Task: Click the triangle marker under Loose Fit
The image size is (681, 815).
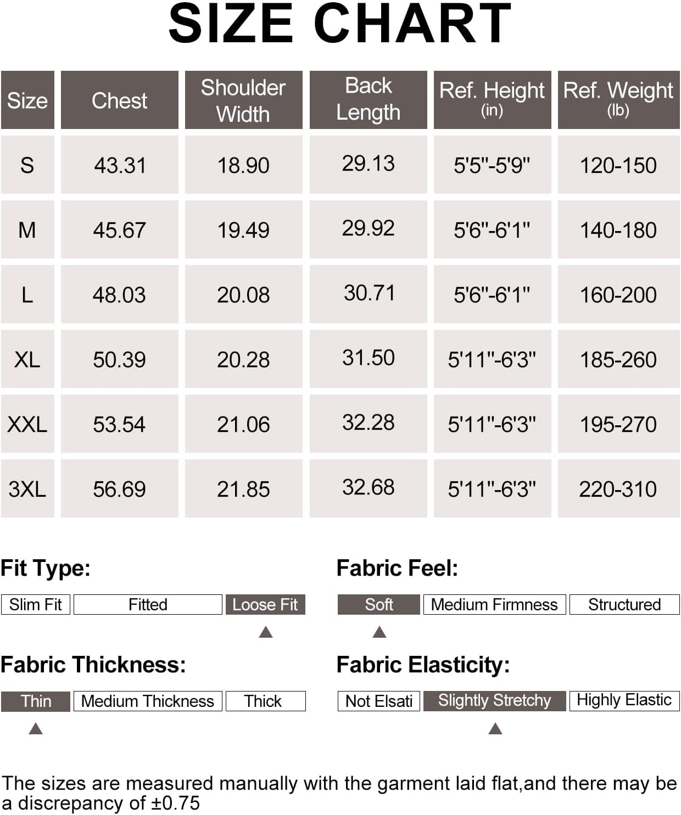Action: pyautogui.click(x=266, y=632)
